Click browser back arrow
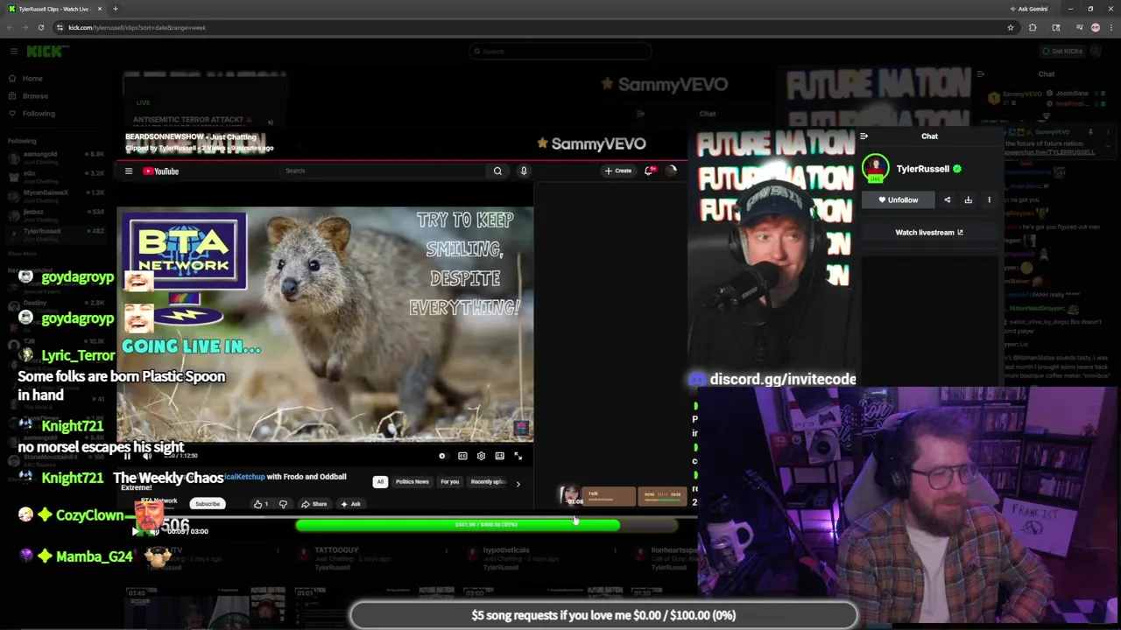The height and width of the screenshot is (630, 1121). pyautogui.click(x=10, y=28)
